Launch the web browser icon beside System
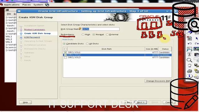This screenshot has width=199, height=112. tap(47, 5)
